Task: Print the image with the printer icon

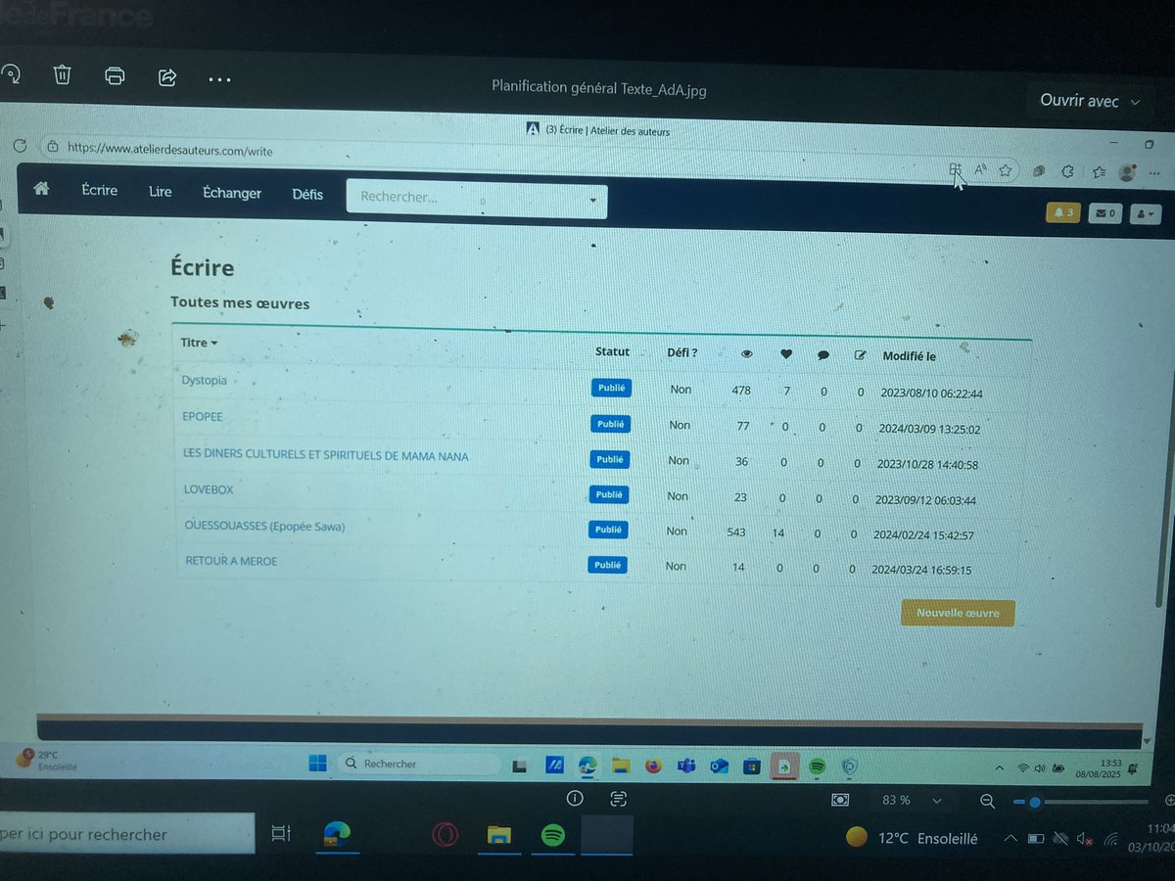Action: tap(115, 76)
